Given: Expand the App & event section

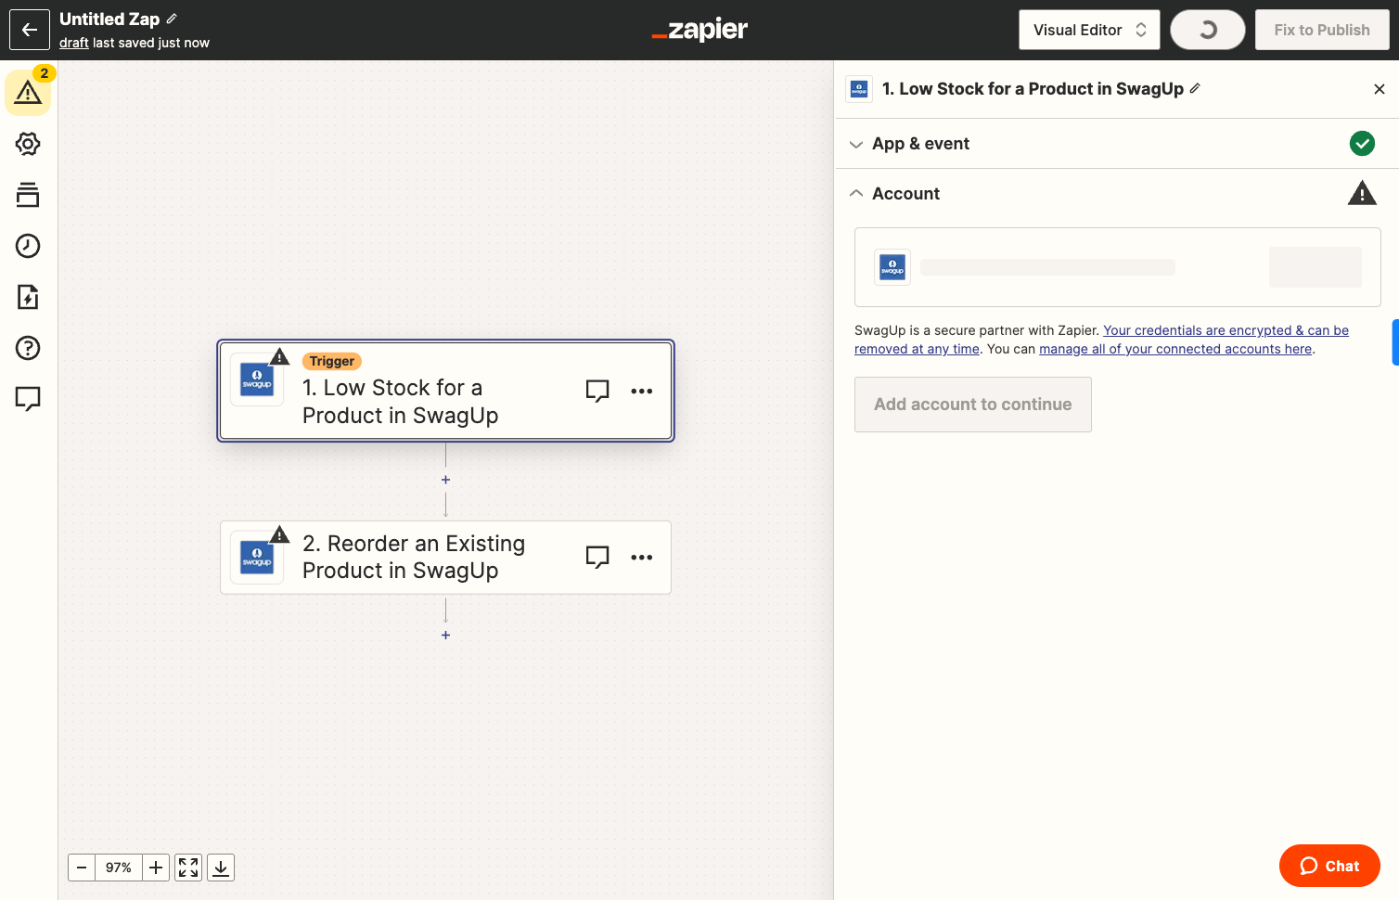Looking at the screenshot, I should (1117, 144).
